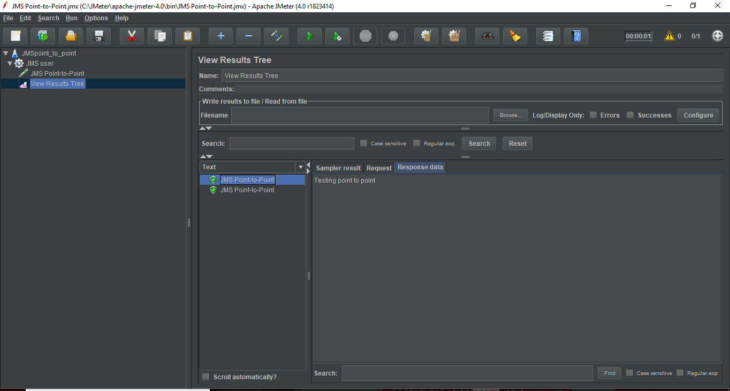Image resolution: width=730 pixels, height=391 pixels.
Task: Click the yellow warning triangle icon
Action: tap(669, 36)
